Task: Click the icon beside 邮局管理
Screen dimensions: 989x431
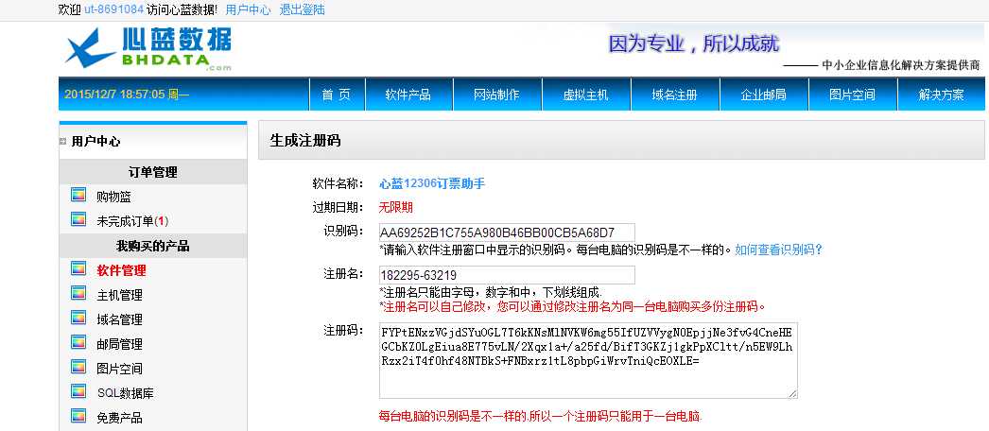Action: click(x=78, y=343)
